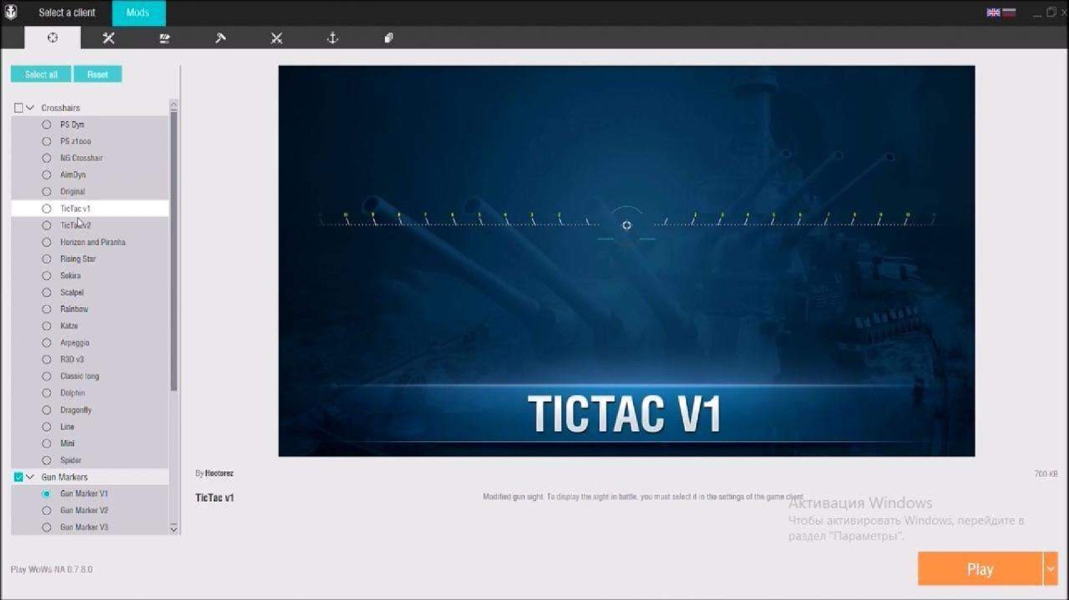1069x600 pixels.
Task: Open the crossed wrench tools category icon
Action: (x=108, y=38)
